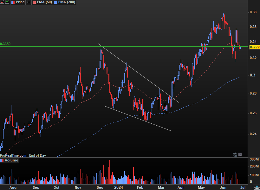Click the Jul label on time axis

[243, 187]
